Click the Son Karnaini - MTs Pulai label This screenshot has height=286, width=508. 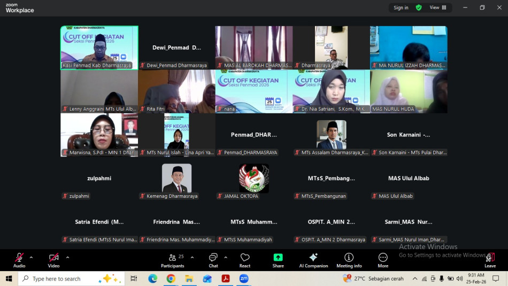(410, 152)
